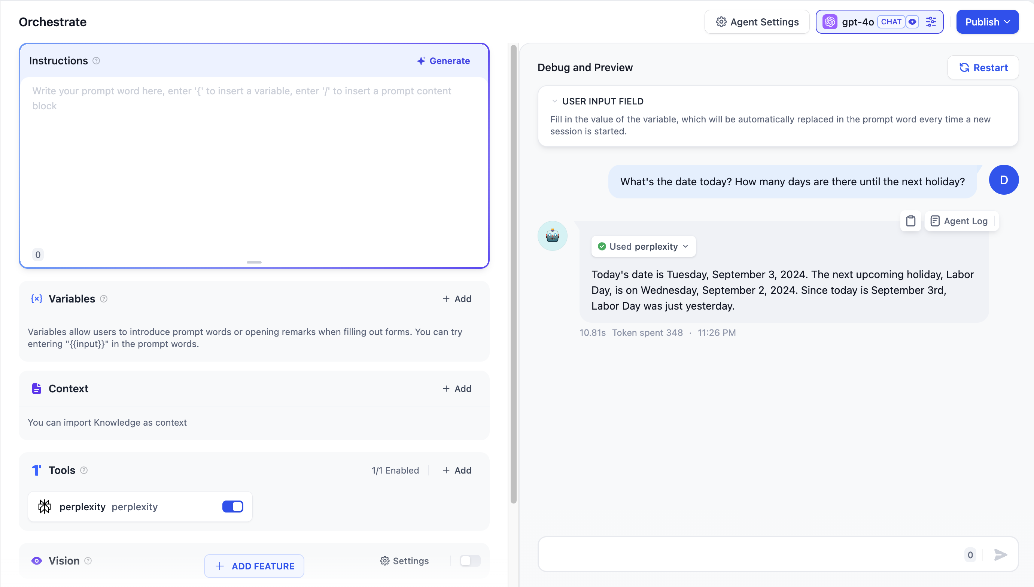The width and height of the screenshot is (1034, 587).
Task: Click the plus icon in ADD FEATURE
Action: click(220, 566)
